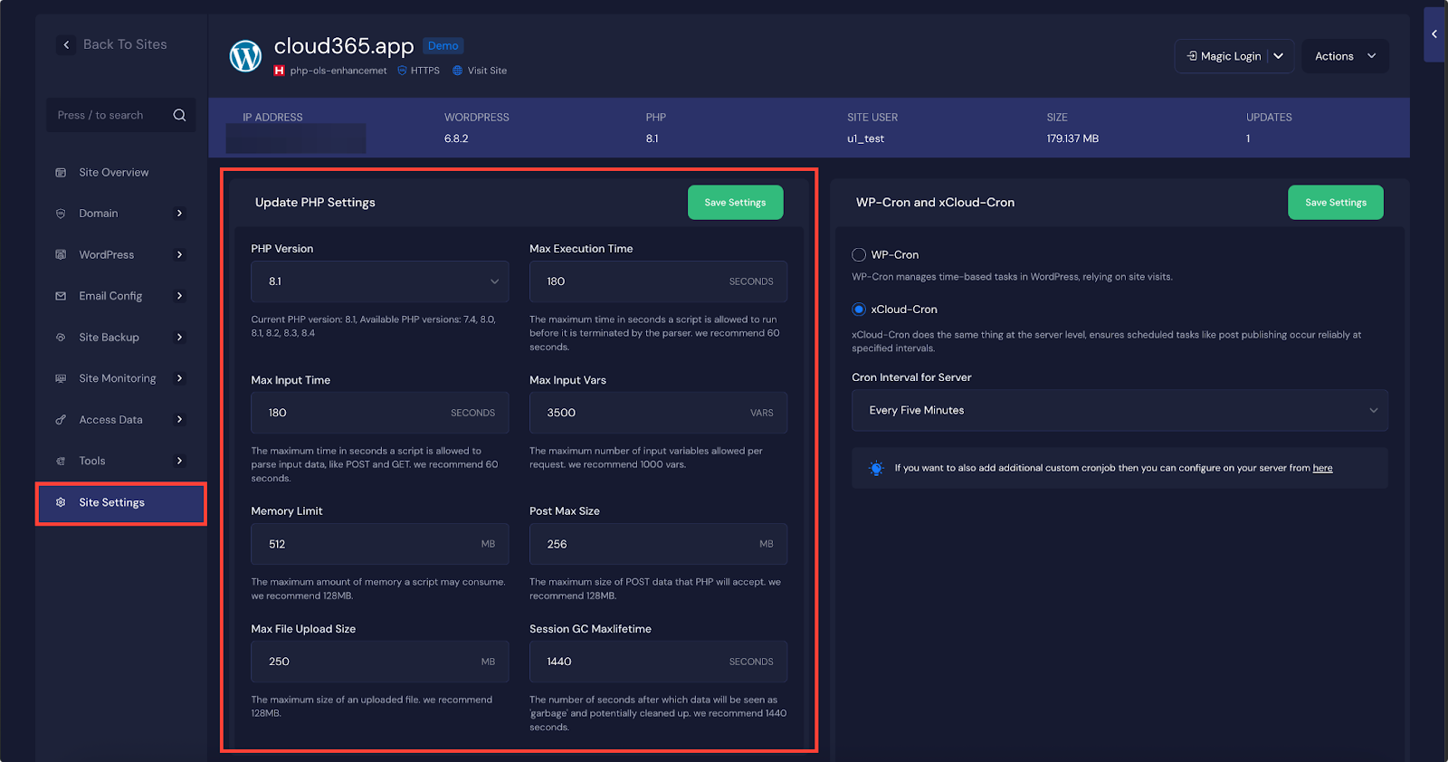1448x762 pixels.
Task: Click the globe icon beside Visit Site
Action: [x=457, y=71]
